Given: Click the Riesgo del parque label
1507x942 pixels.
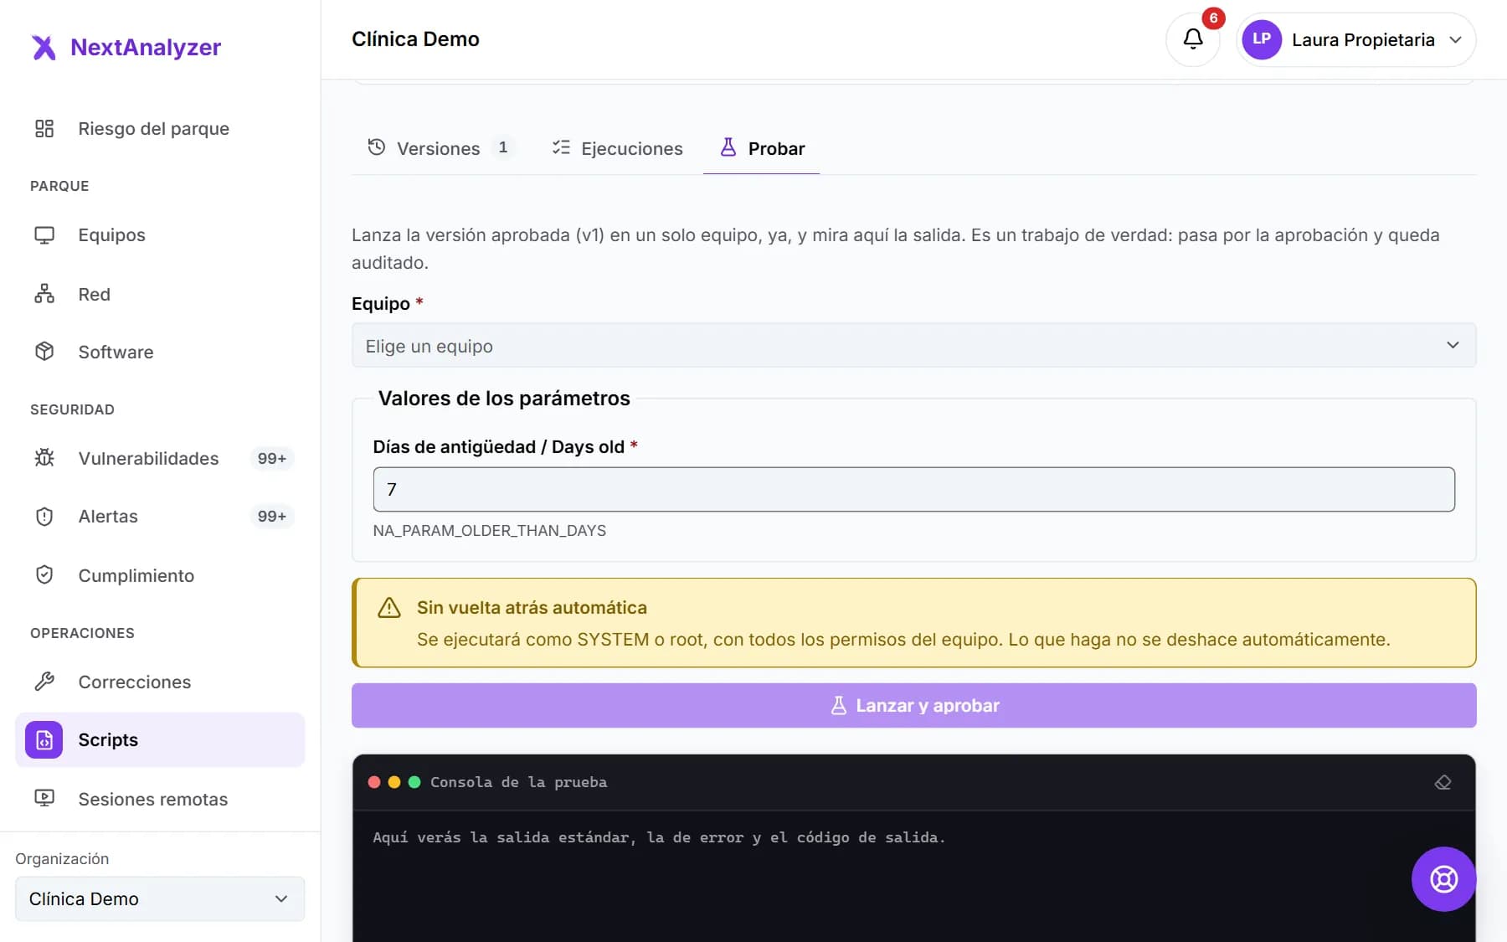Looking at the screenshot, I should (153, 128).
